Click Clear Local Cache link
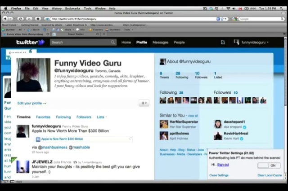Viewport: 288px width, 191px height. (270, 175)
